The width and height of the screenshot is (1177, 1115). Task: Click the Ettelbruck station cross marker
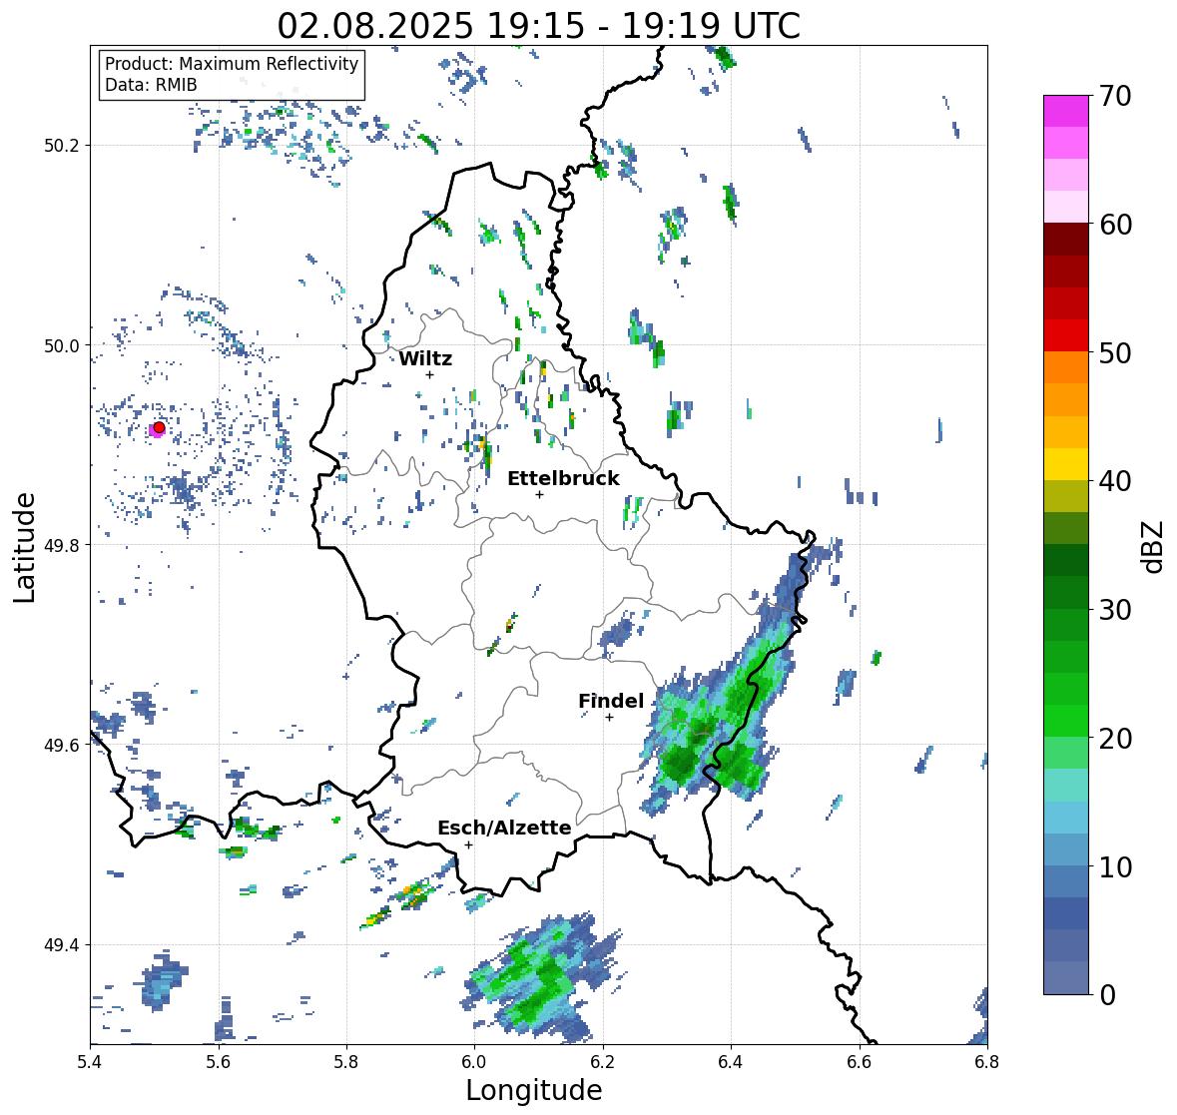tap(539, 494)
